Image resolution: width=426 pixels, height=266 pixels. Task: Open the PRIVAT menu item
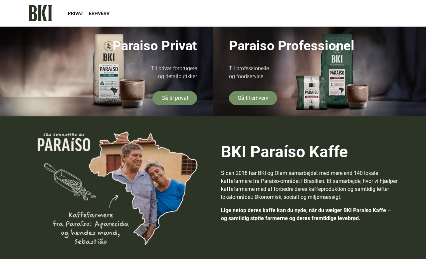[x=76, y=13]
